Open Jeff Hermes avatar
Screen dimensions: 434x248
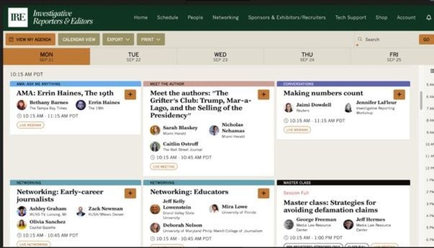(x=348, y=224)
